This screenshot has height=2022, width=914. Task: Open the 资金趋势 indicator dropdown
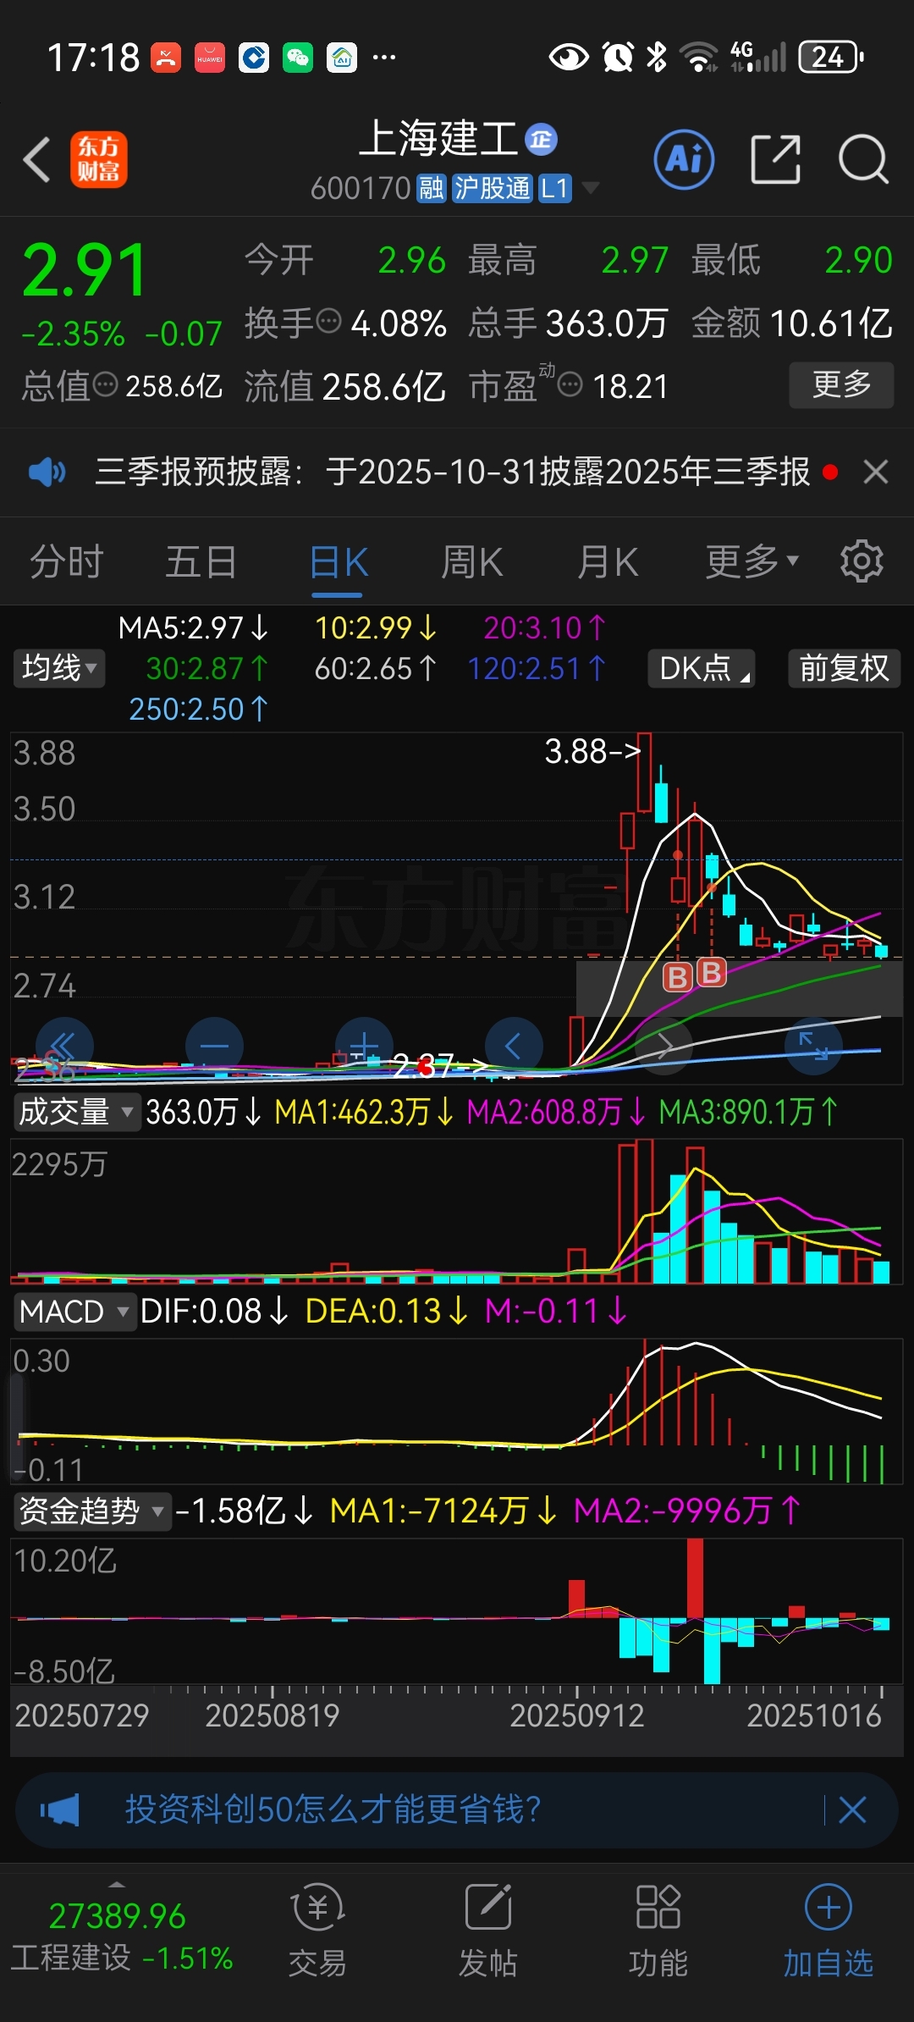click(91, 1511)
